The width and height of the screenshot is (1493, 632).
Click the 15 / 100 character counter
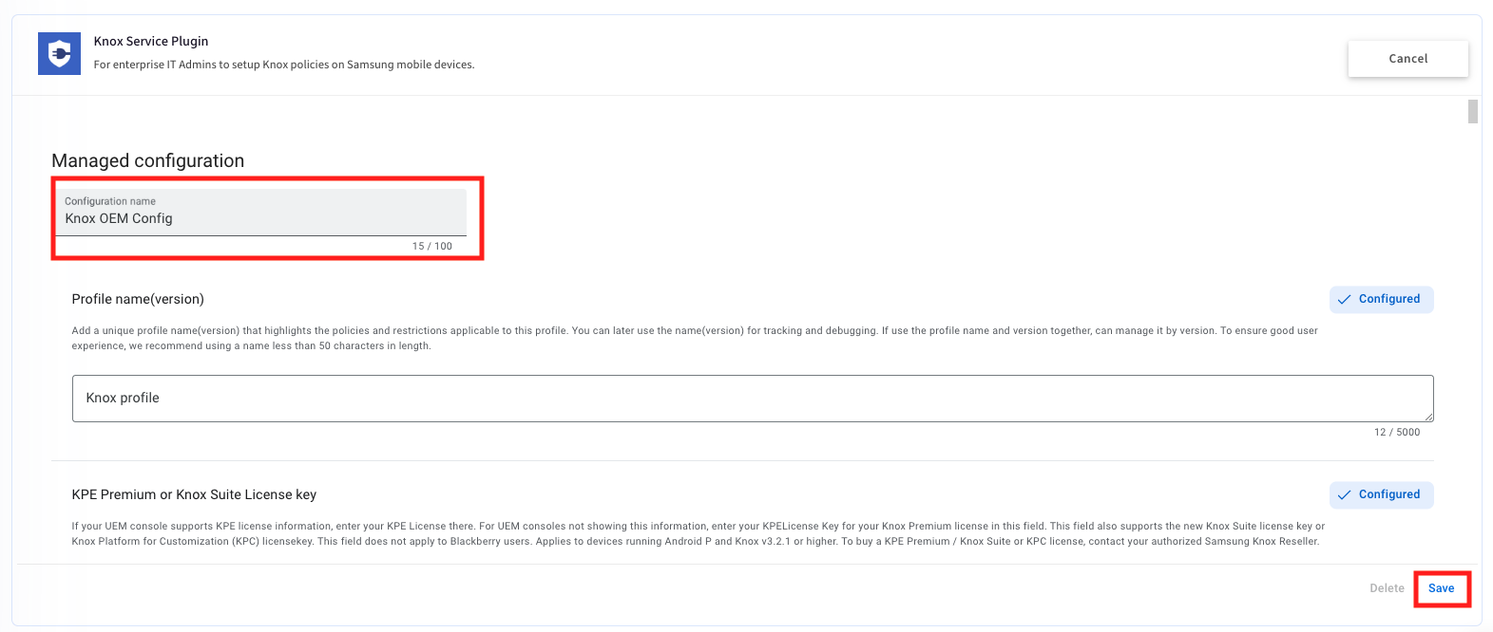(432, 246)
